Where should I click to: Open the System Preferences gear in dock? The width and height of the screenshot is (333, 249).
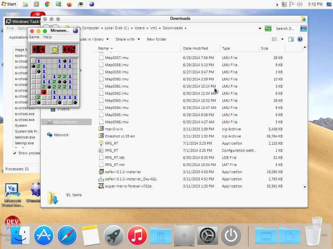coord(207,235)
